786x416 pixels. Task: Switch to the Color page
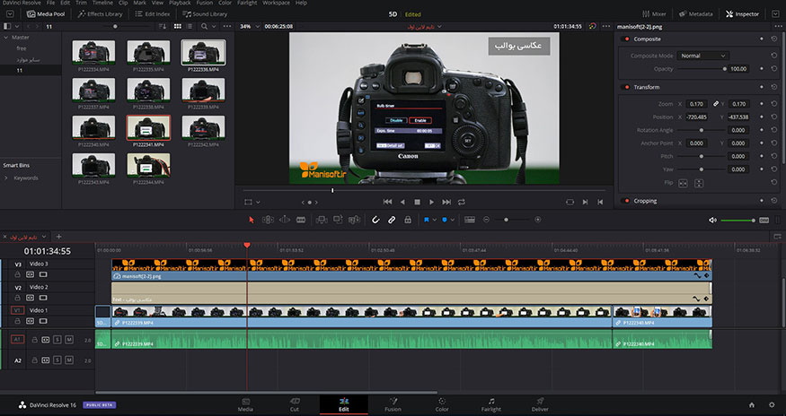pyautogui.click(x=442, y=405)
